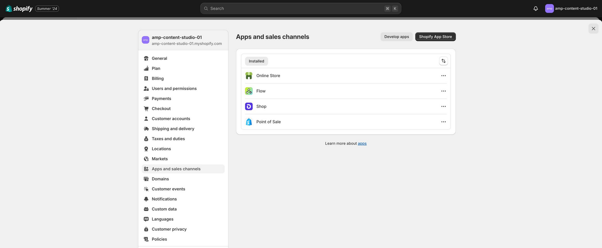Open Billing settings
The height and width of the screenshot is (248, 602).
(x=183, y=78)
